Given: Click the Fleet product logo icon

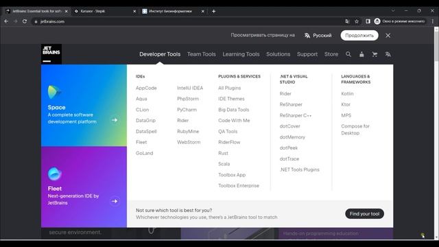Looking at the screenshot, I should [55, 174].
